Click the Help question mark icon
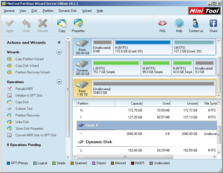 click(x=179, y=23)
